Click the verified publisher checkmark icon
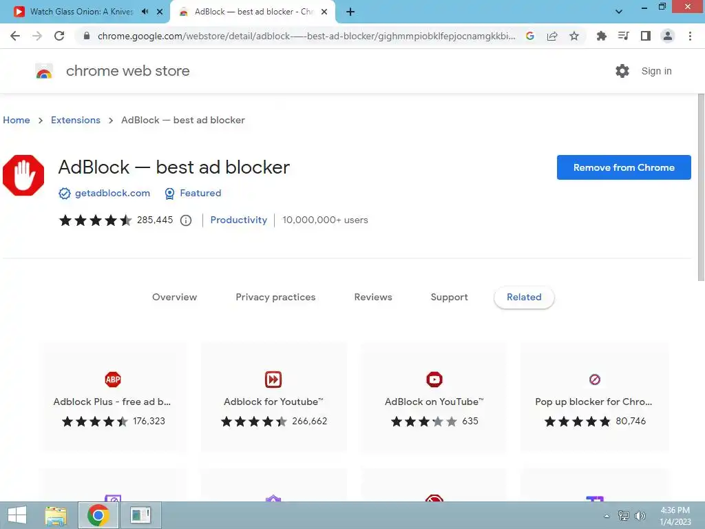The width and height of the screenshot is (705, 529). tap(65, 194)
